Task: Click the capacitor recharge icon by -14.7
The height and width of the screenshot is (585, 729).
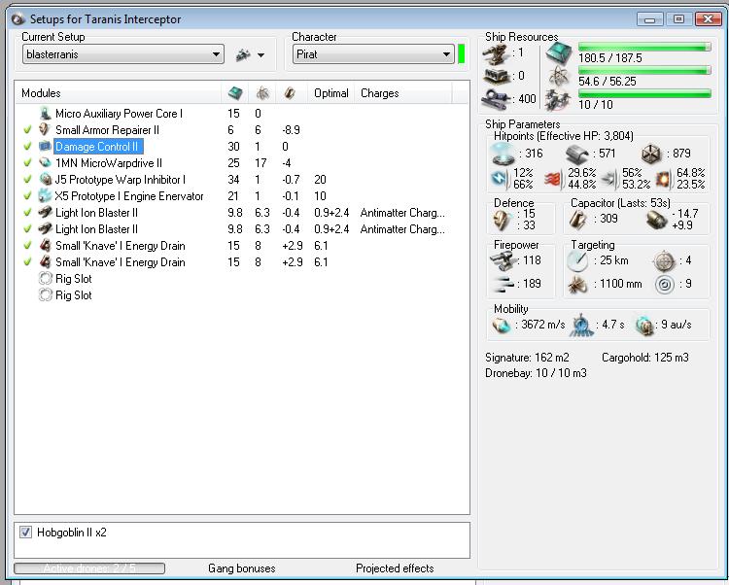Action: tap(657, 220)
